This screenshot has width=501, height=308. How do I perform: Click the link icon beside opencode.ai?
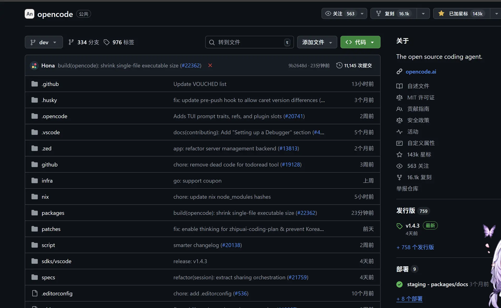399,72
